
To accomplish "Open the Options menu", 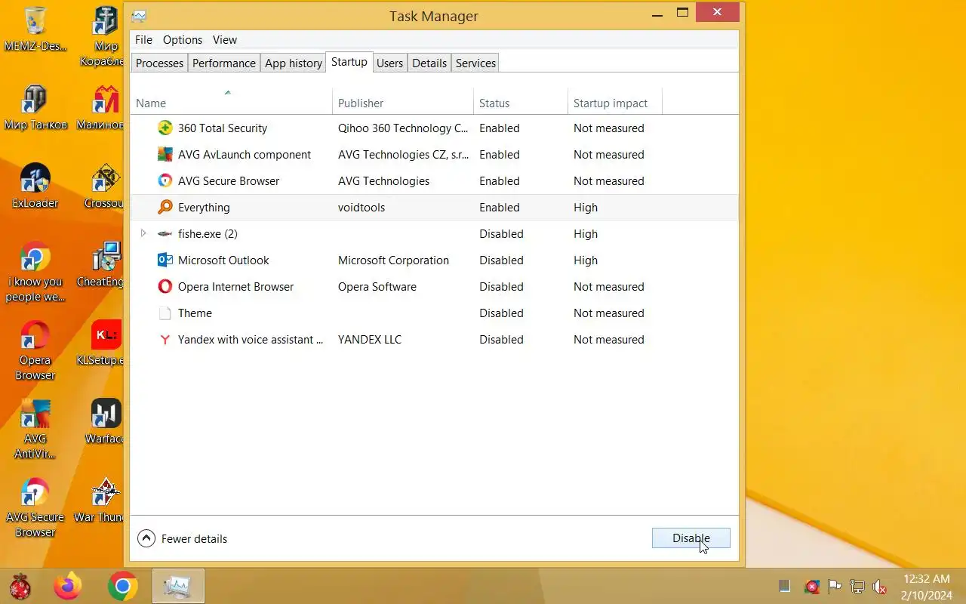I will click(x=183, y=40).
